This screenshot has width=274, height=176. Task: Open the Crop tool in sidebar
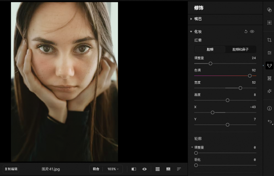point(270,40)
